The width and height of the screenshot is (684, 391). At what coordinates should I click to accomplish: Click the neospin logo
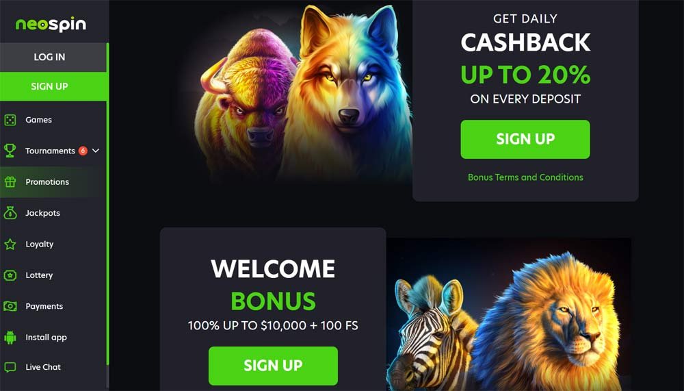tap(51, 25)
